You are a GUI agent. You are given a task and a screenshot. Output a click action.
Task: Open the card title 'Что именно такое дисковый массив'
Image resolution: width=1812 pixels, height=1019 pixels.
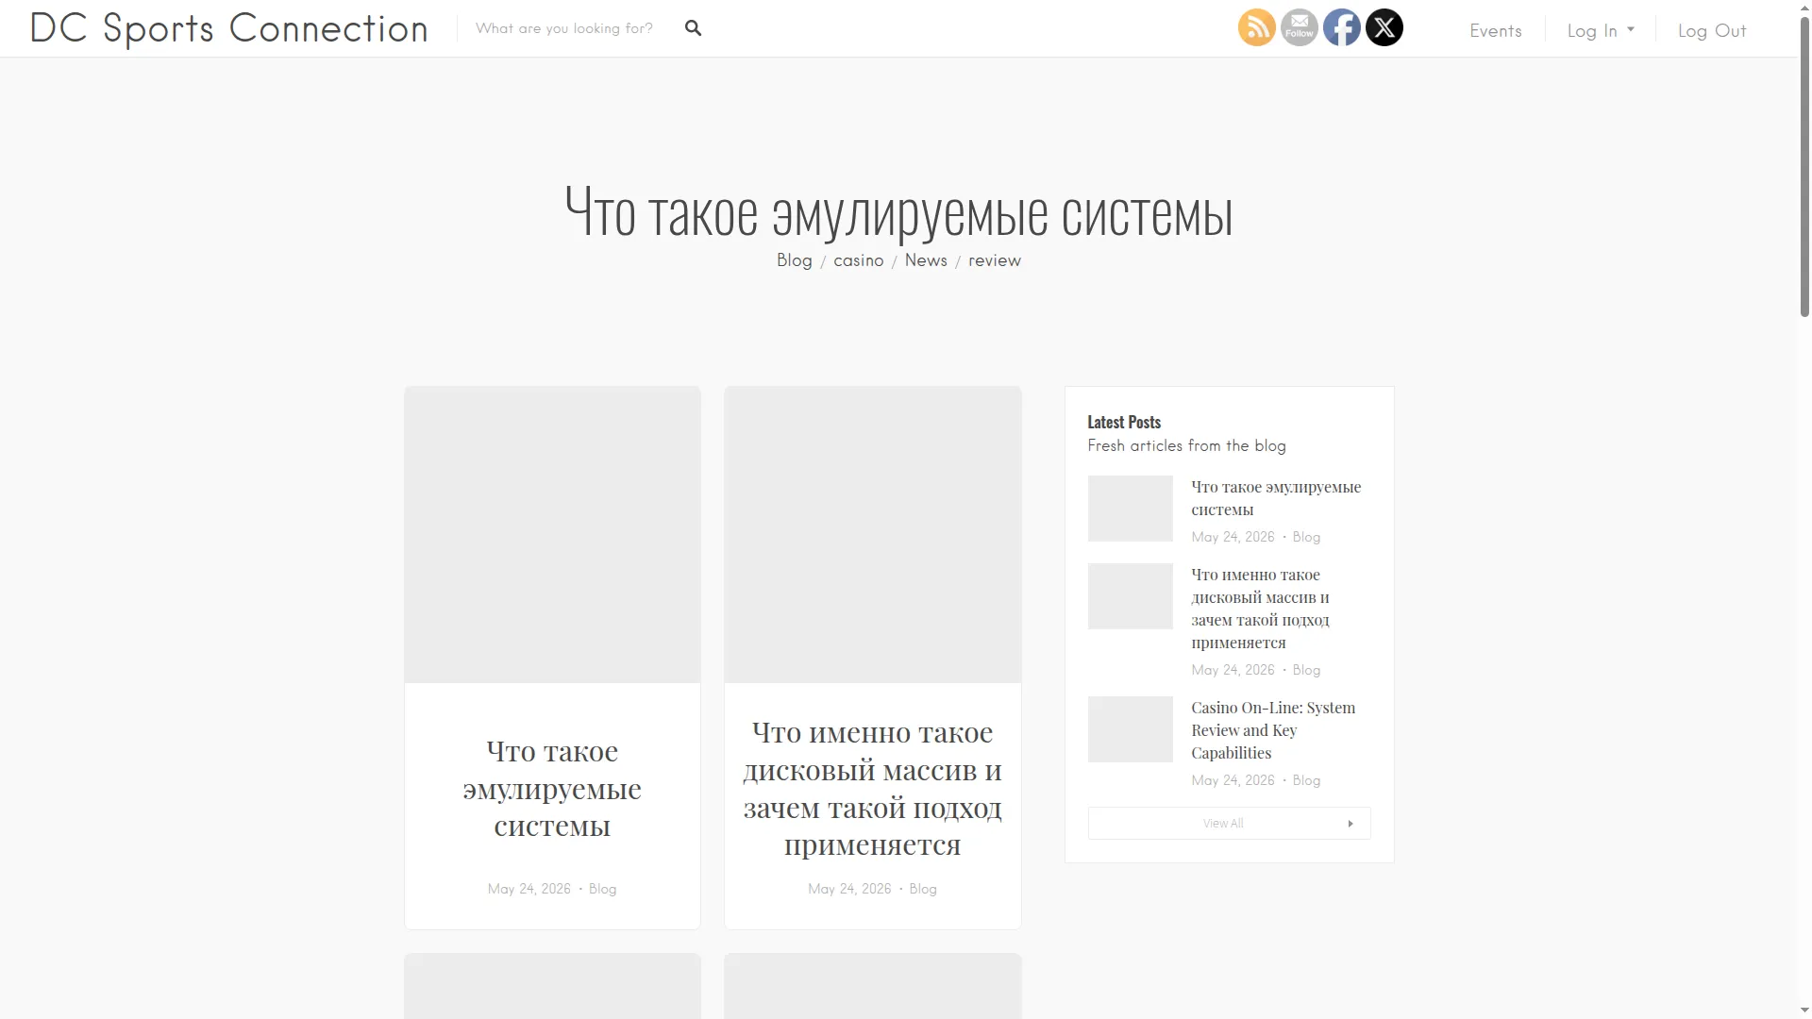point(872,789)
